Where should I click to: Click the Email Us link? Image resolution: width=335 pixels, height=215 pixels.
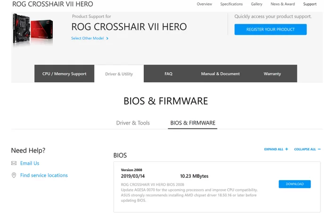click(30, 163)
